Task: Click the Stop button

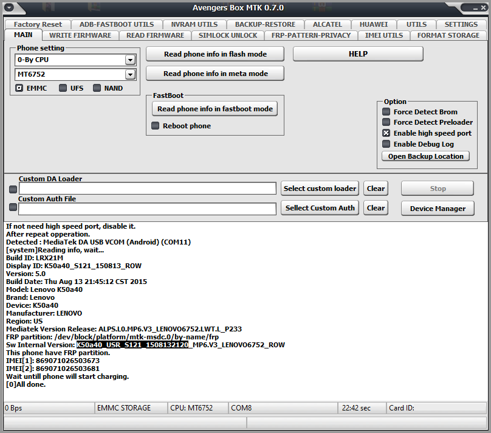Action: (438, 189)
